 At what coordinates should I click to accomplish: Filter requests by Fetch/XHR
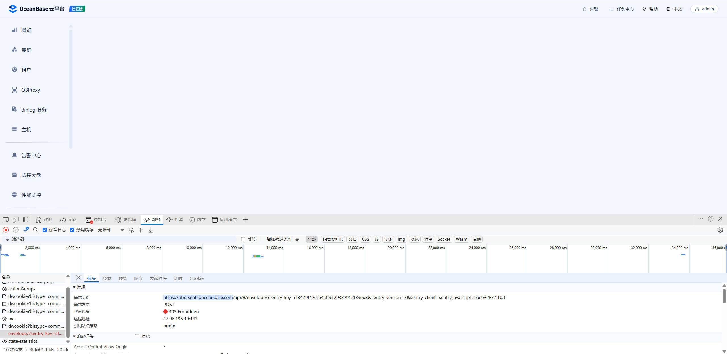pos(333,239)
